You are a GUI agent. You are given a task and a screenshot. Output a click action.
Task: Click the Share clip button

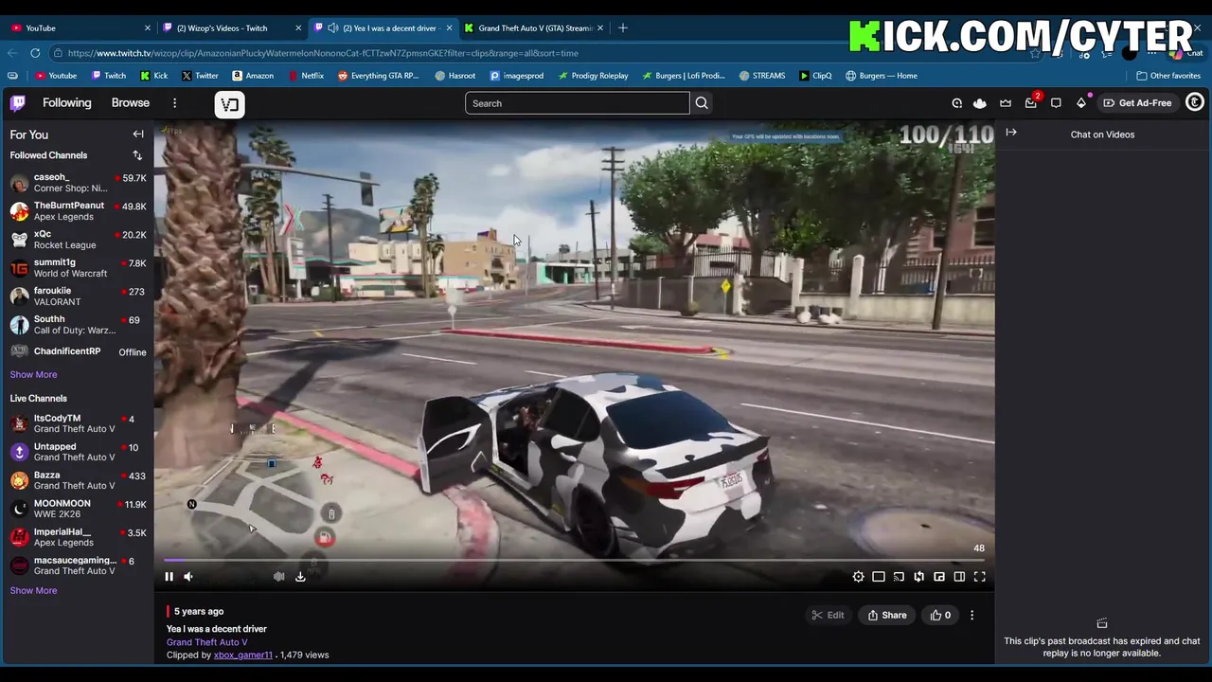887,616
